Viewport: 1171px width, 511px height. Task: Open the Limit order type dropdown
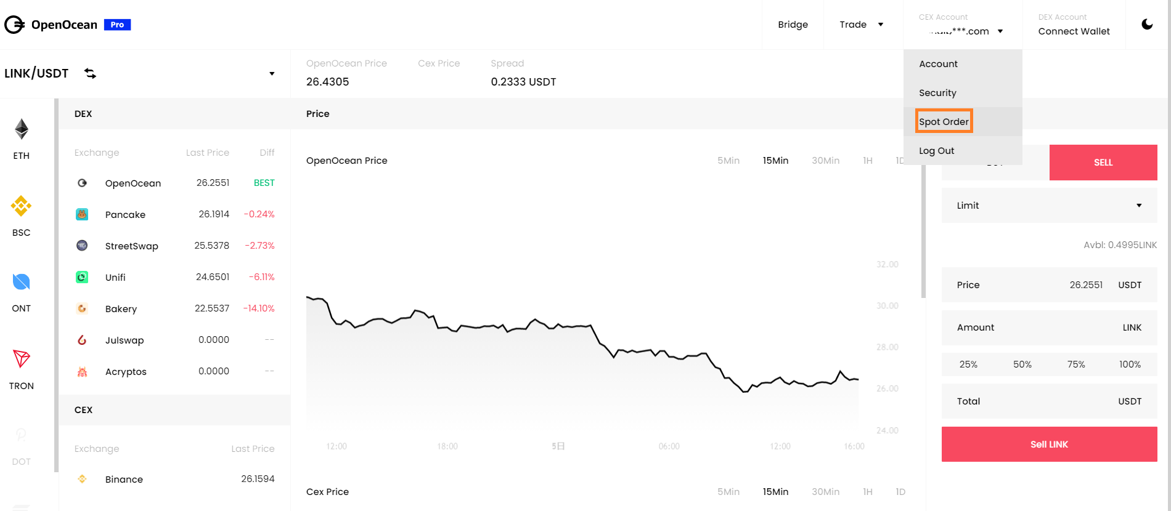click(x=1049, y=206)
